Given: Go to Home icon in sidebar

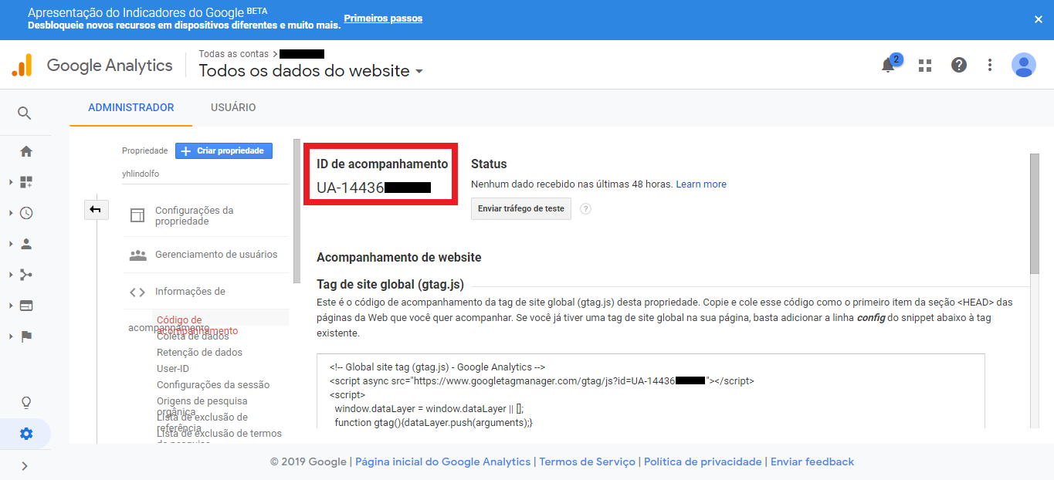Looking at the screenshot, I should 26,151.
